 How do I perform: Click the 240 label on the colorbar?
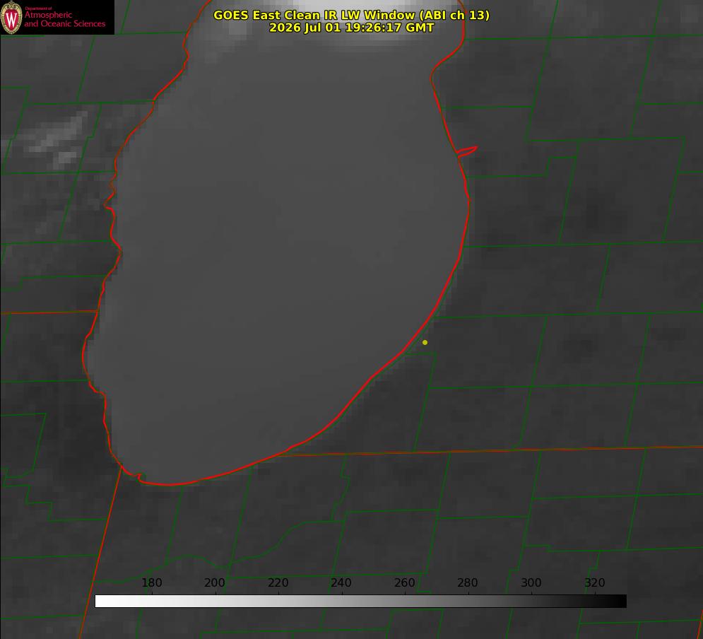341,582
